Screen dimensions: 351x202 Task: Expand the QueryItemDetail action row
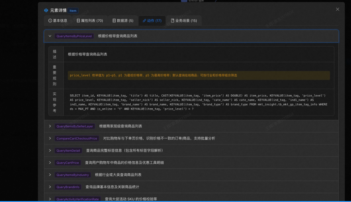click(50, 150)
